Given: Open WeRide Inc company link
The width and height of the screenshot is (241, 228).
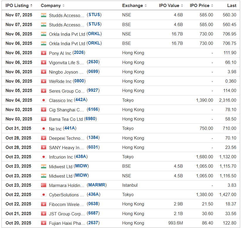Looking at the screenshot, I should point(60,81).
